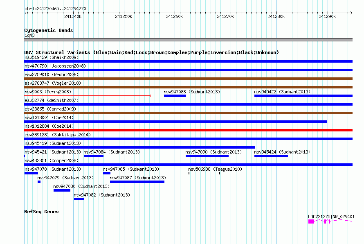
Task: Click the 1q43 band label
Action: click(x=29, y=35)
